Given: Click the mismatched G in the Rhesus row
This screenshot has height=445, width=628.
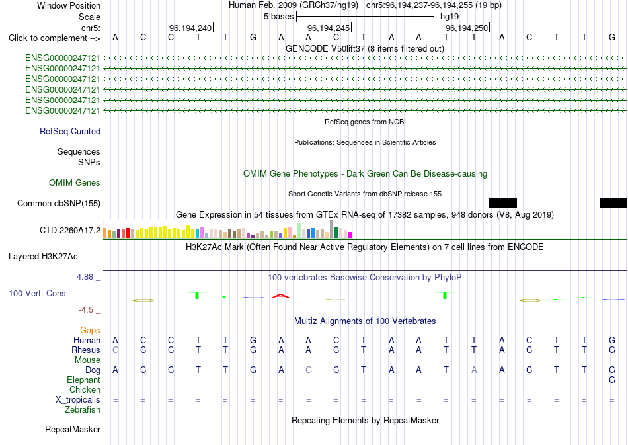Looking at the screenshot, I should (115, 350).
